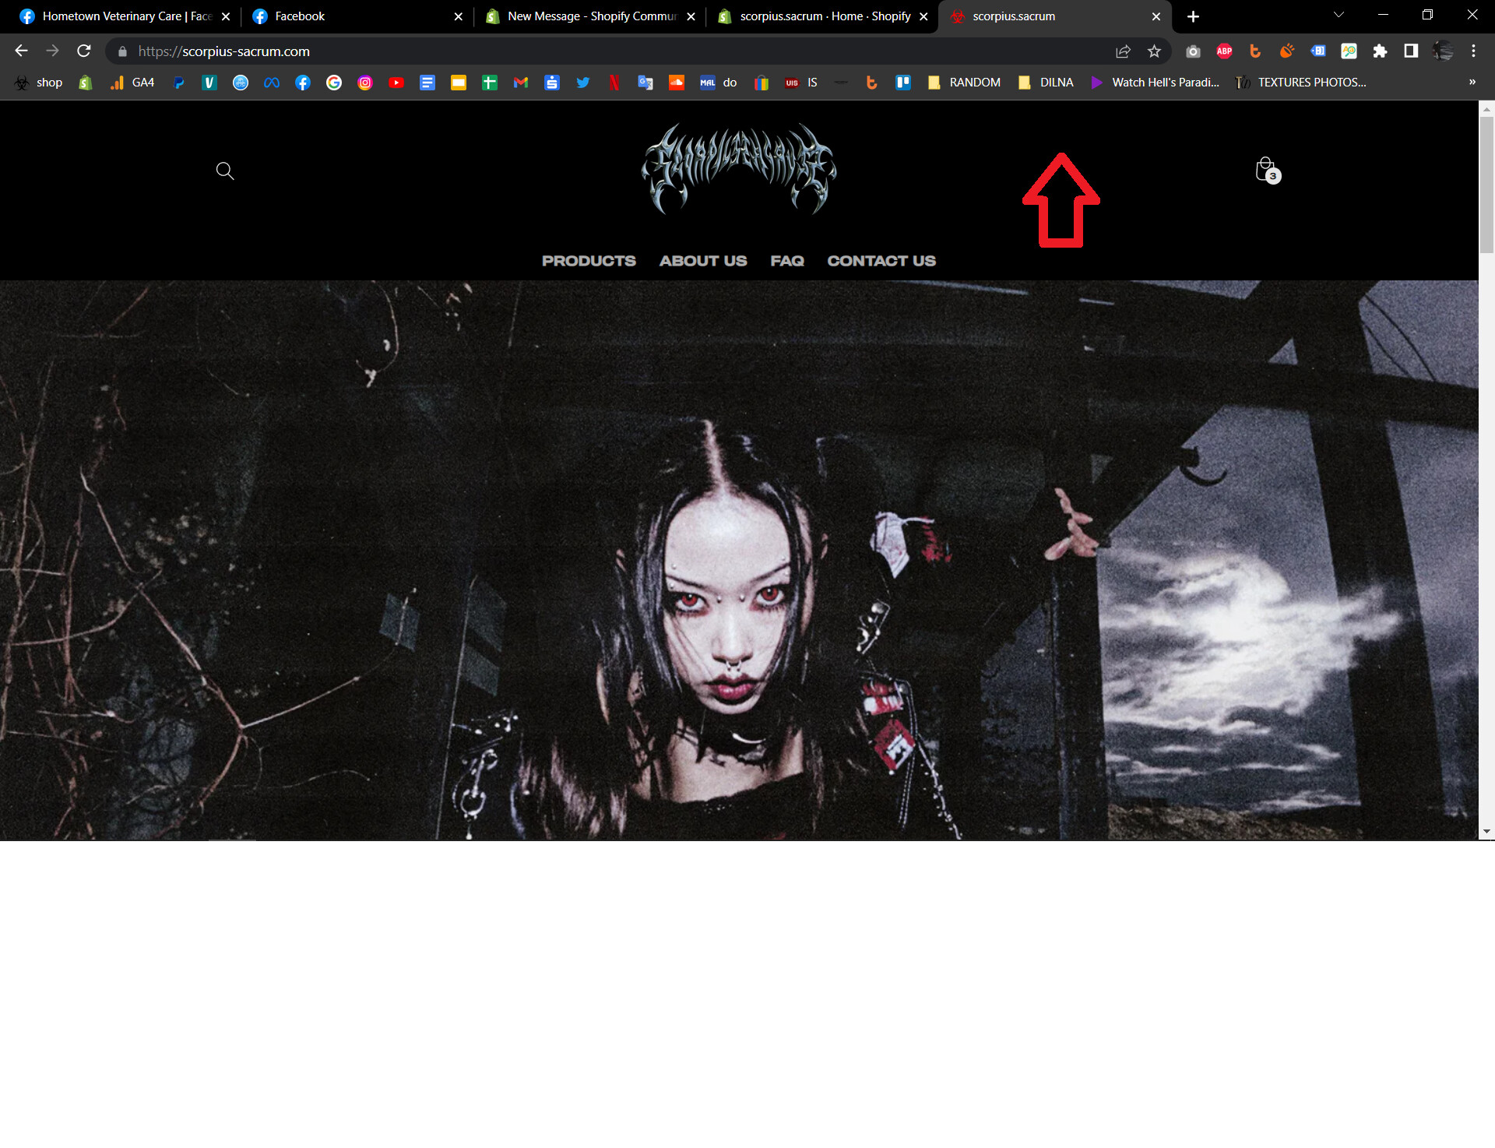Open the Chrome three-dot menu
This screenshot has height=1148, width=1495.
click(x=1473, y=51)
